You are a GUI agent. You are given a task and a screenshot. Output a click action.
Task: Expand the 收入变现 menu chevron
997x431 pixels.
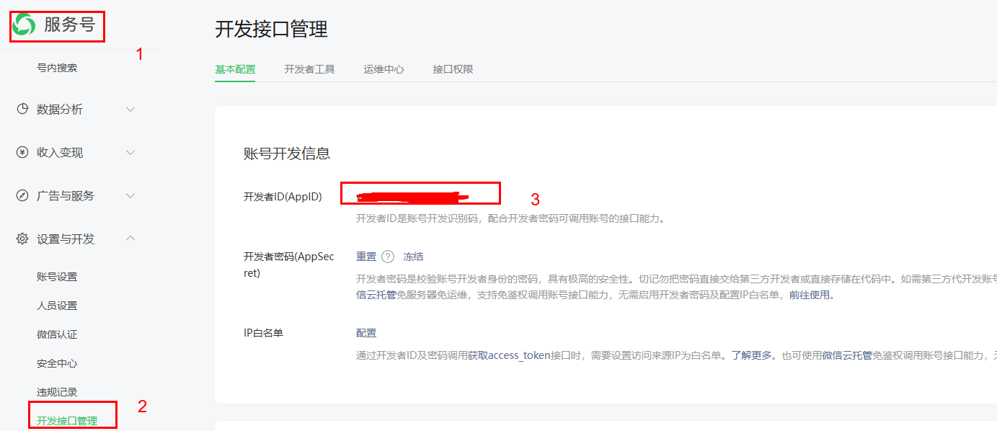click(x=130, y=153)
